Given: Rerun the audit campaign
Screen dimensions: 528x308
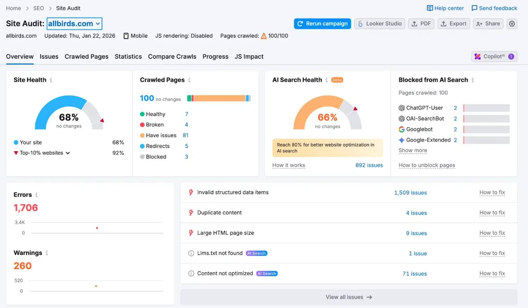Looking at the screenshot, I should pos(322,24).
